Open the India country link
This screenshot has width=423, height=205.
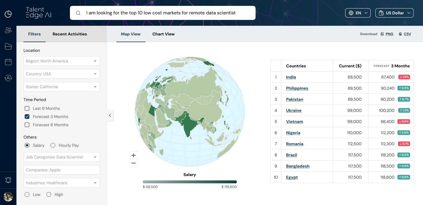pyautogui.click(x=291, y=77)
